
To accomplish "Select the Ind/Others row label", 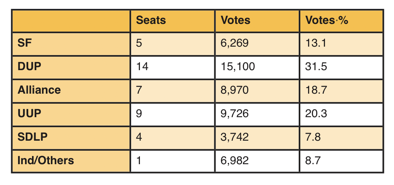I will (x=45, y=160).
